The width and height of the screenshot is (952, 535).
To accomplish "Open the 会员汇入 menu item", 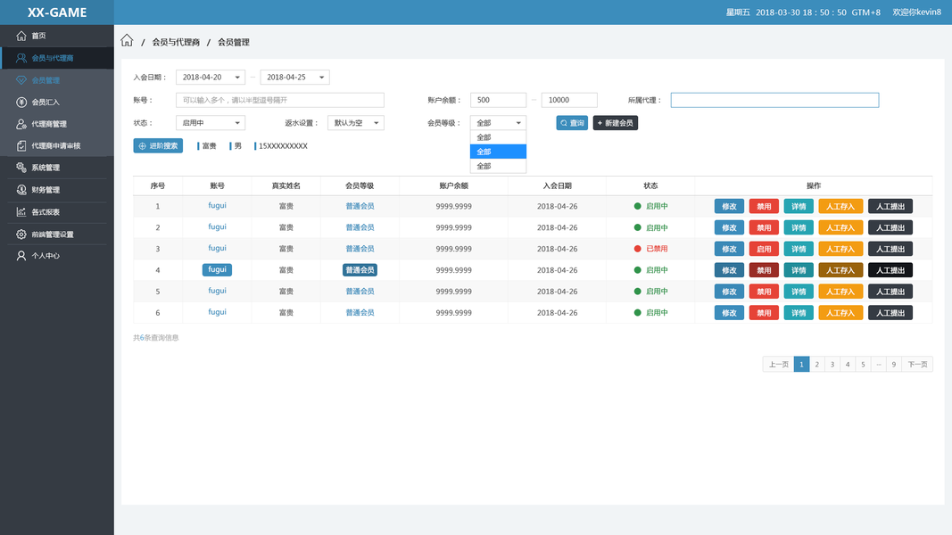I will tap(57, 102).
